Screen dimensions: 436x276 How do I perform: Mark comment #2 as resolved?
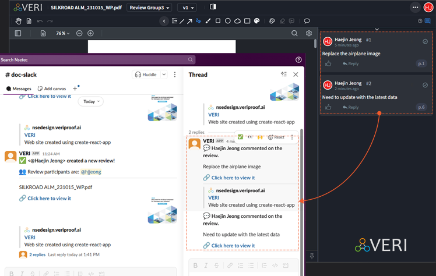(425, 84)
